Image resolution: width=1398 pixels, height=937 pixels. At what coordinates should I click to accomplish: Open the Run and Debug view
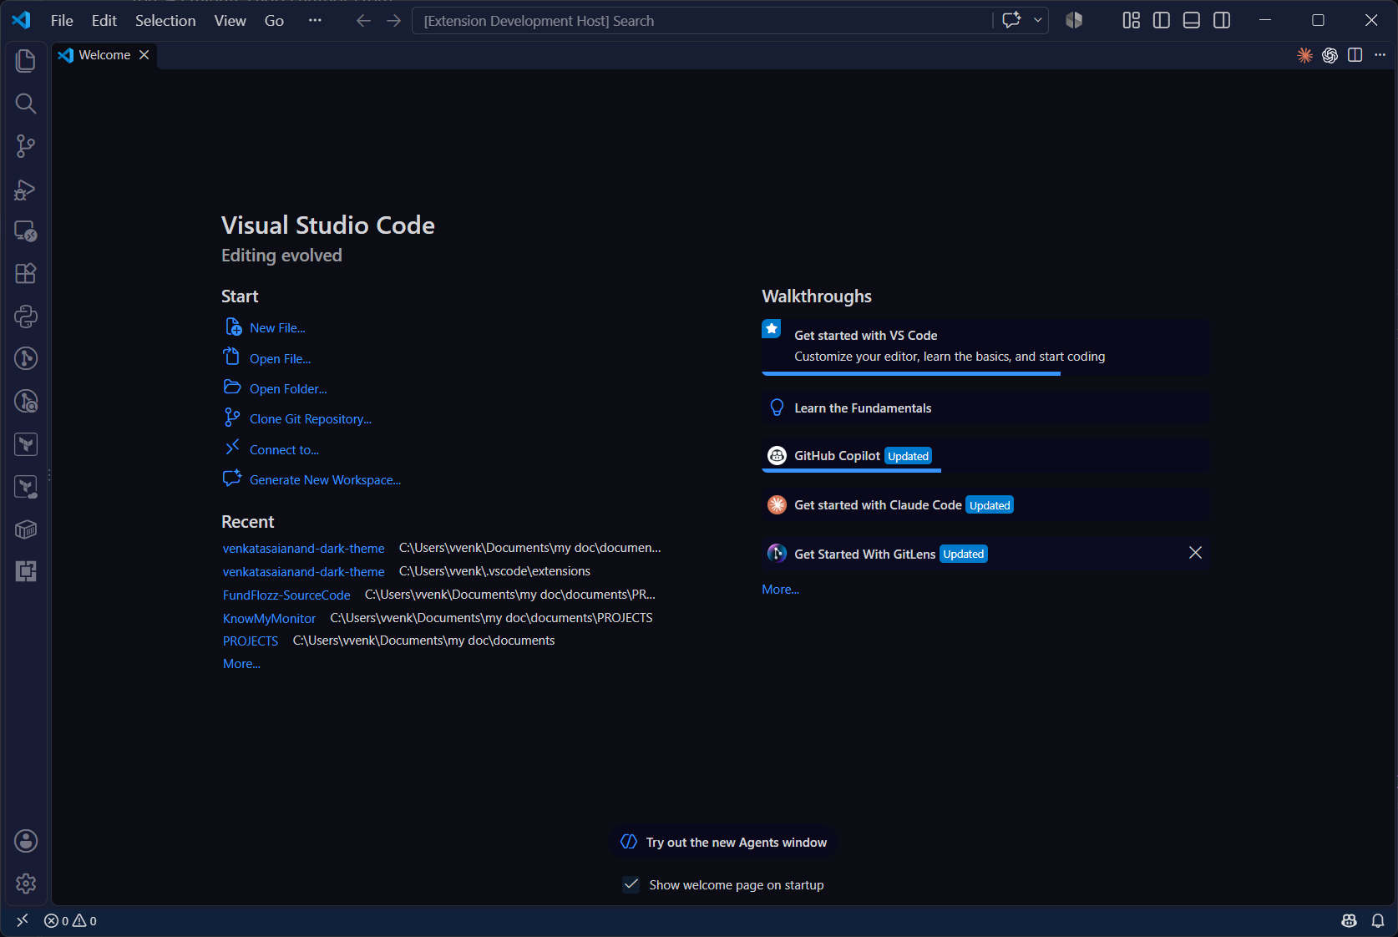[26, 190]
